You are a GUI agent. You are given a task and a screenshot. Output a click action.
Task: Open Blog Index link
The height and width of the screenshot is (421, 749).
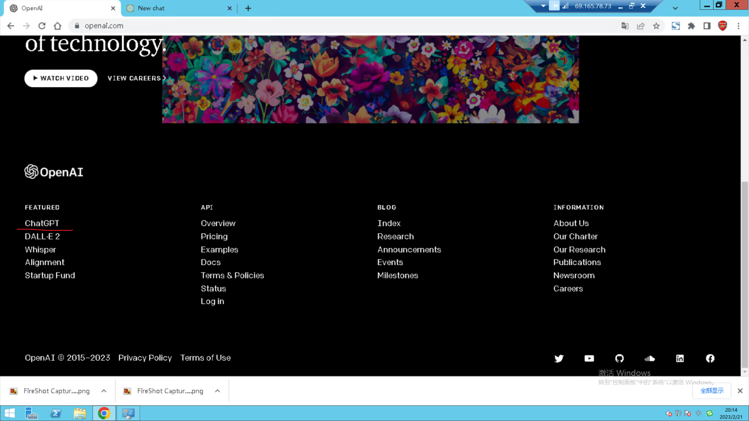tap(389, 223)
